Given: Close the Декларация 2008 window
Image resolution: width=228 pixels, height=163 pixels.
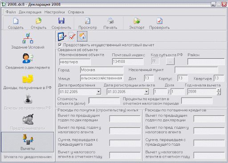Looking at the screenshot, I should 224,4.
